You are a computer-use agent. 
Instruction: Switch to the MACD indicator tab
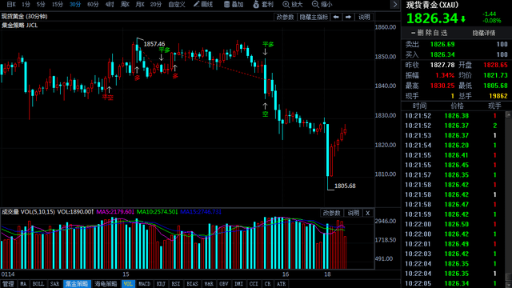(x=144, y=284)
